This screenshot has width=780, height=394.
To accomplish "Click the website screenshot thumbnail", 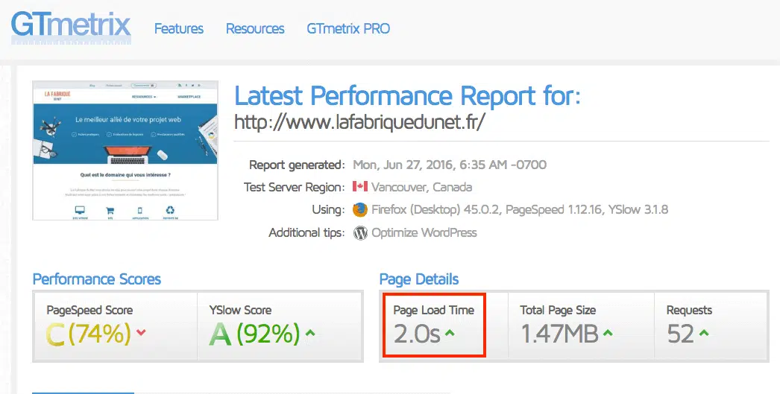I will [x=125, y=150].
